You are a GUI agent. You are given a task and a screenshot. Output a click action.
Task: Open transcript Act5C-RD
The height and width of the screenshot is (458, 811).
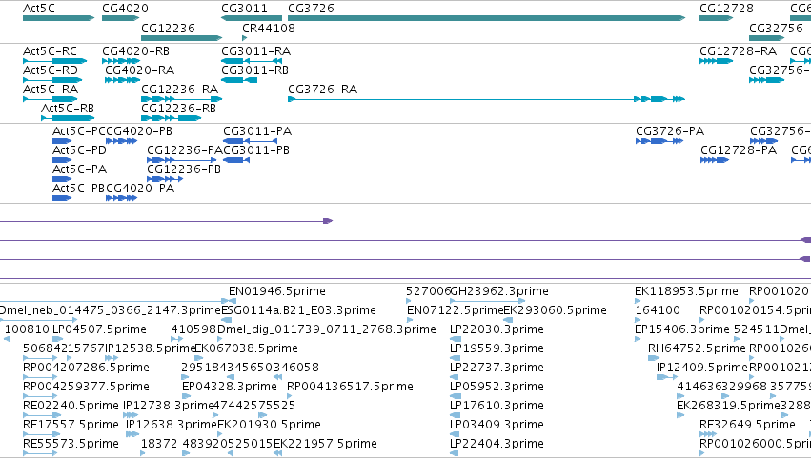pyautogui.click(x=51, y=70)
